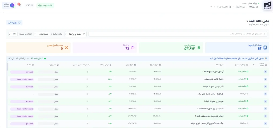Click the dollar icon in total value card
Screen dimensions: 273x128
click(199, 48)
